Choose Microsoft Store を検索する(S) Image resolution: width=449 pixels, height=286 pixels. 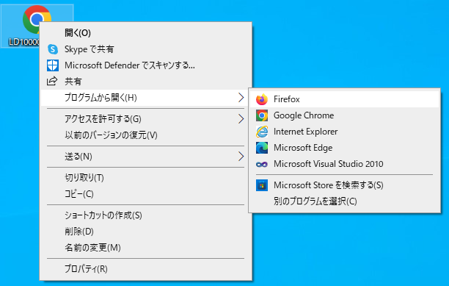pyautogui.click(x=345, y=185)
